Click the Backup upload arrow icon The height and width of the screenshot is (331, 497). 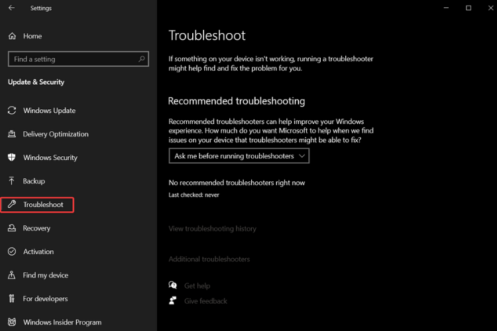pyautogui.click(x=11, y=181)
